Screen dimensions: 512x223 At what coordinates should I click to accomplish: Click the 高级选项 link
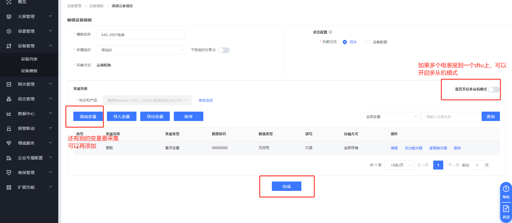pyautogui.click(x=205, y=100)
